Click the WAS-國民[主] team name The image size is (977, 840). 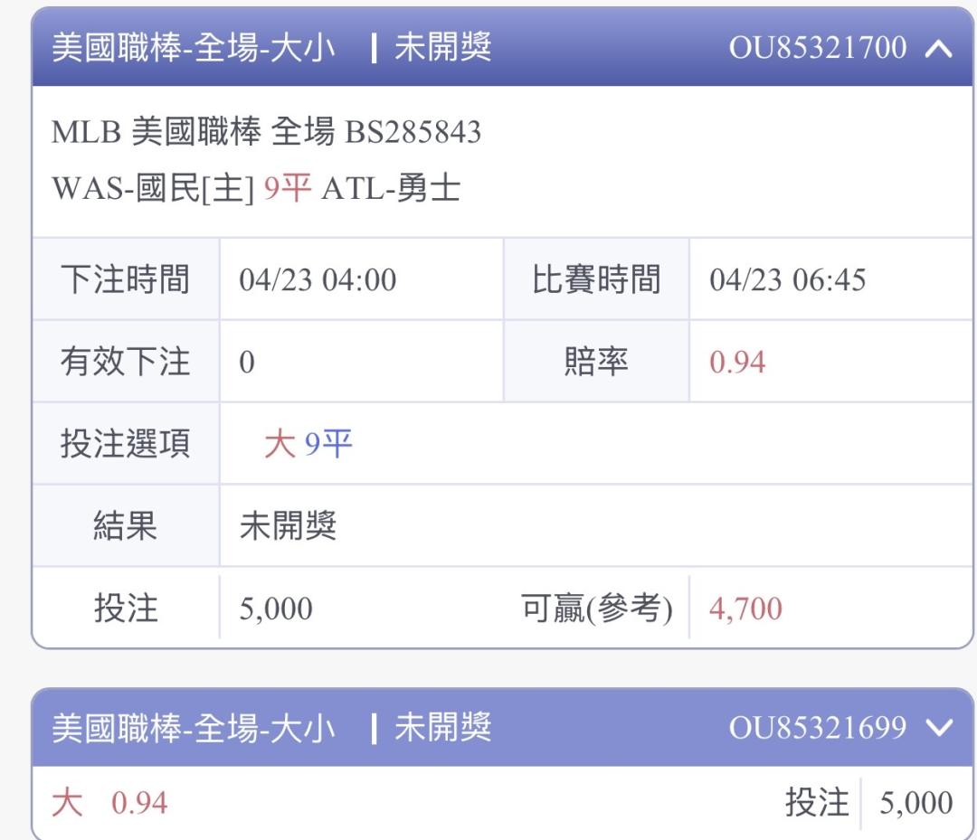[153, 189]
